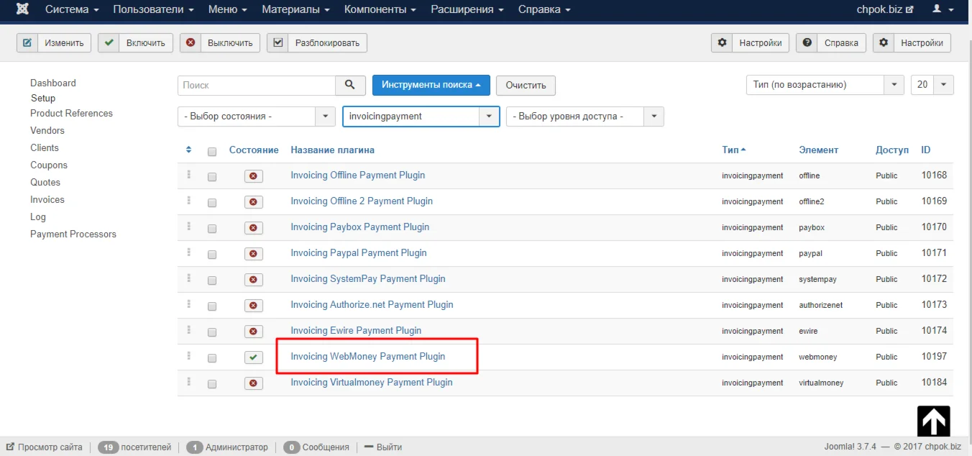Viewport: 972px width, 456px height.
Task: Enable Invoicing Paypal plugin via red status icon
Action: coord(253,254)
